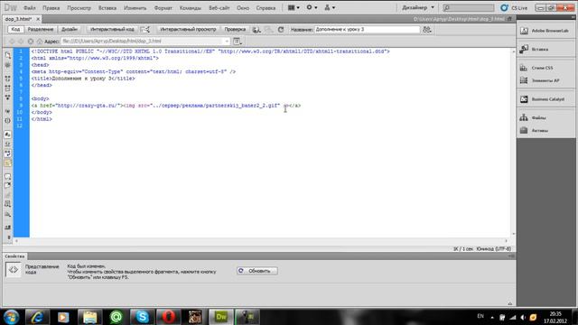578x325 pixels.
Task: Collapse the selection using coding toolbar
Action: coord(8,88)
